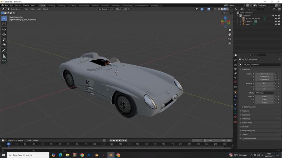Open the Render properties tab icon
Screen dimensions: 282x158
pos(235,65)
